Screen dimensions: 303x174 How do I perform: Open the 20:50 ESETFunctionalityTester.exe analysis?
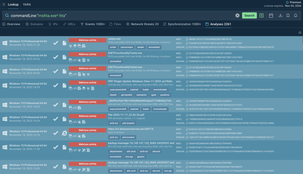125,67
